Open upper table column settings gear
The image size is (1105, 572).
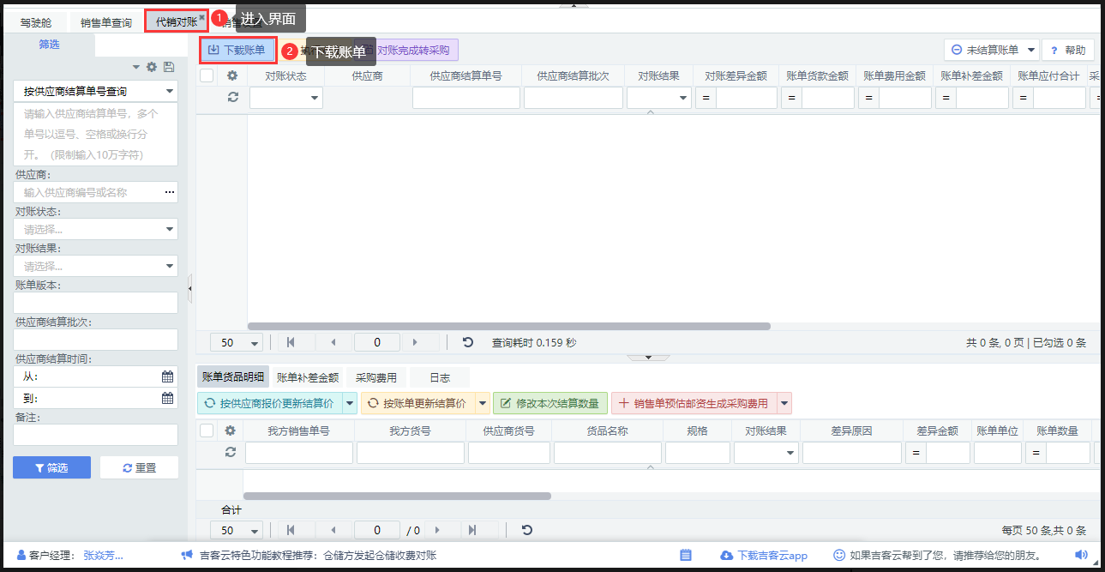point(232,75)
